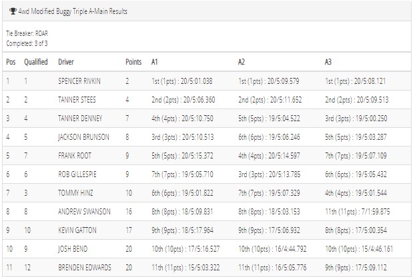Click Andrew Swanson's points total 16
The image size is (413, 277).
point(129,212)
